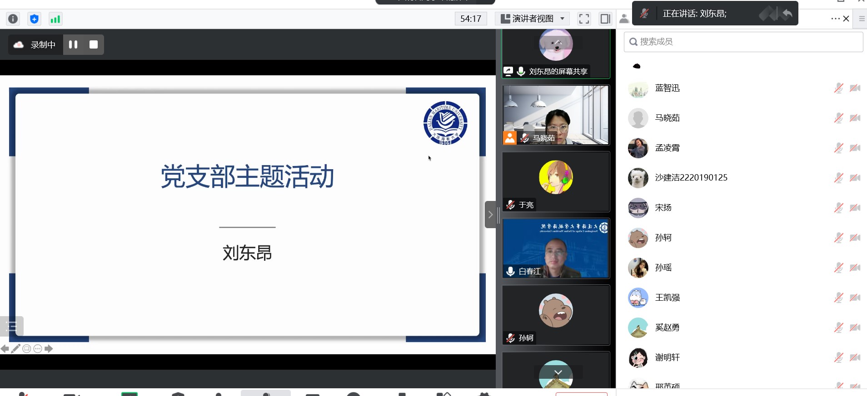This screenshot has height=396, width=867.
Task: Collapse the video thumbnail strip
Action: click(x=490, y=215)
